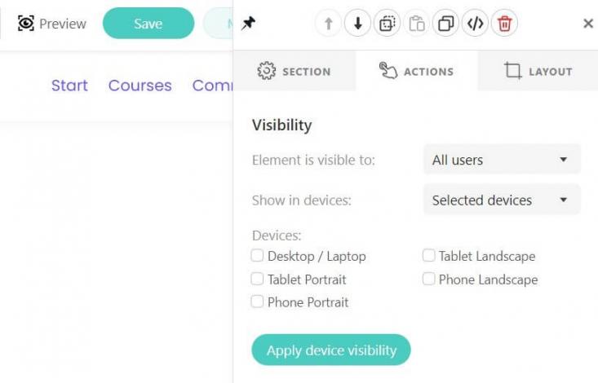598x383 pixels.
Task: Check the Phone Portrait checkbox
Action: click(x=258, y=302)
